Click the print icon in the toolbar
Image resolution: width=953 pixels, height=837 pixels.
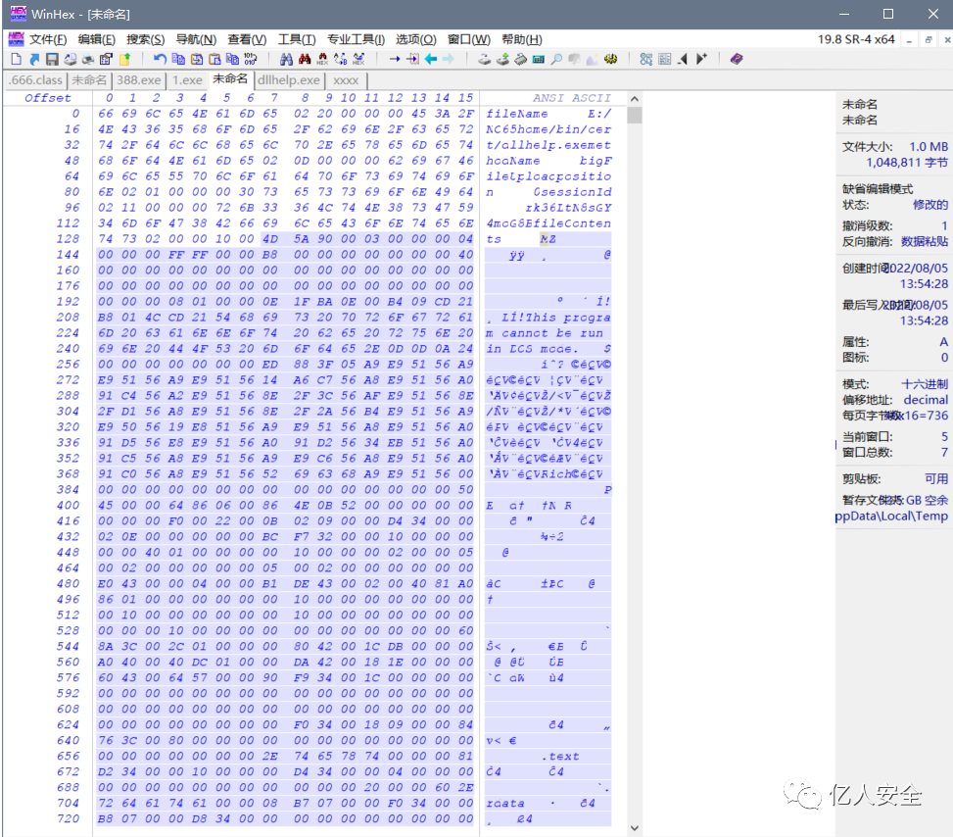(88, 59)
